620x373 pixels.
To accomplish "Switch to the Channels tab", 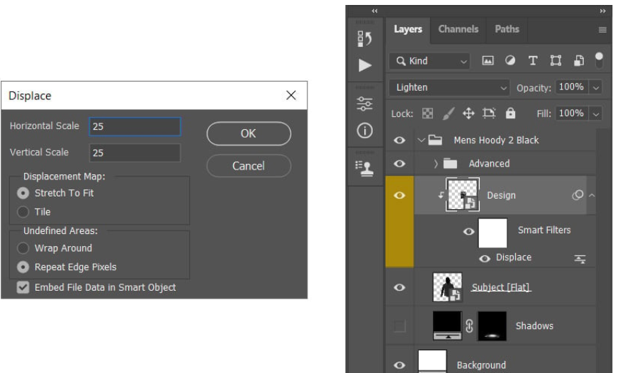I will [458, 29].
